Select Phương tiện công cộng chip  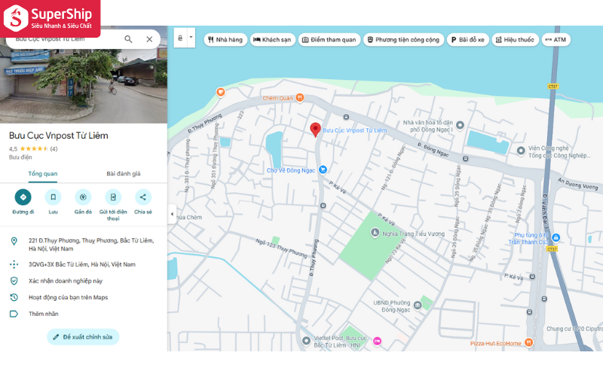403,40
